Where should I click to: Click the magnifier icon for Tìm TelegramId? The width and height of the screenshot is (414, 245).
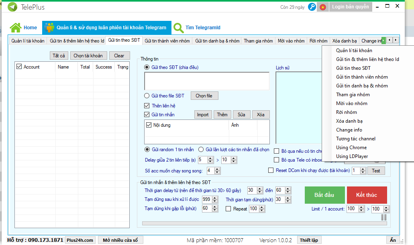click(178, 28)
